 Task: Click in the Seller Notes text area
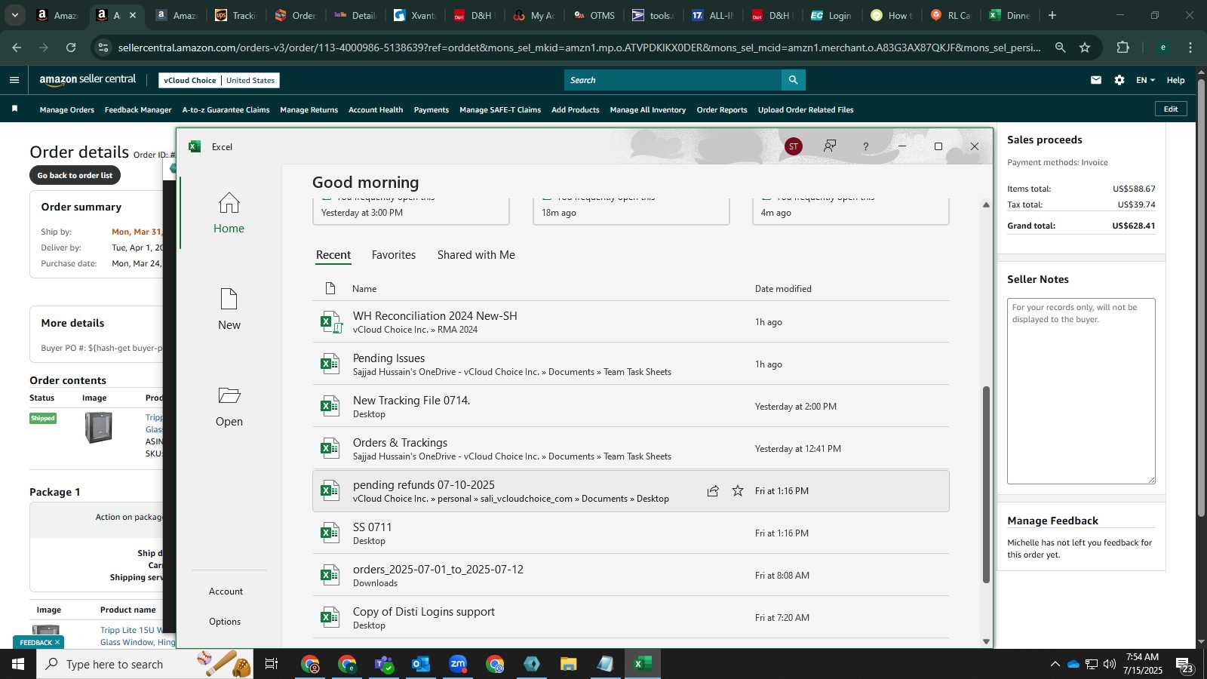1081,391
